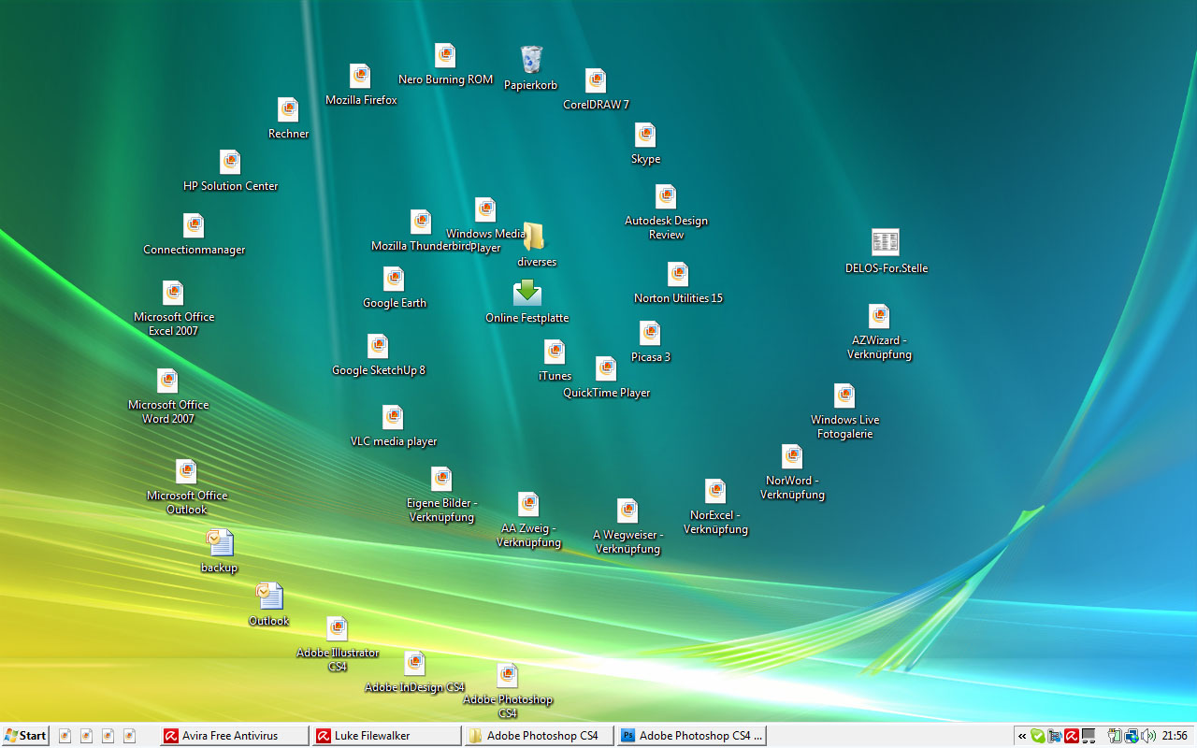
Task: Switch to Avira Free Antivirus taskbar window
Action: [x=234, y=736]
